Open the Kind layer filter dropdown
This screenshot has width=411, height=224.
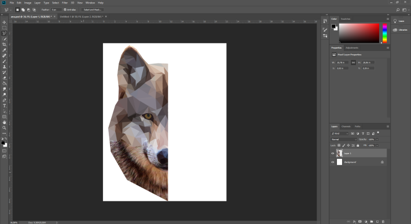pos(340,133)
